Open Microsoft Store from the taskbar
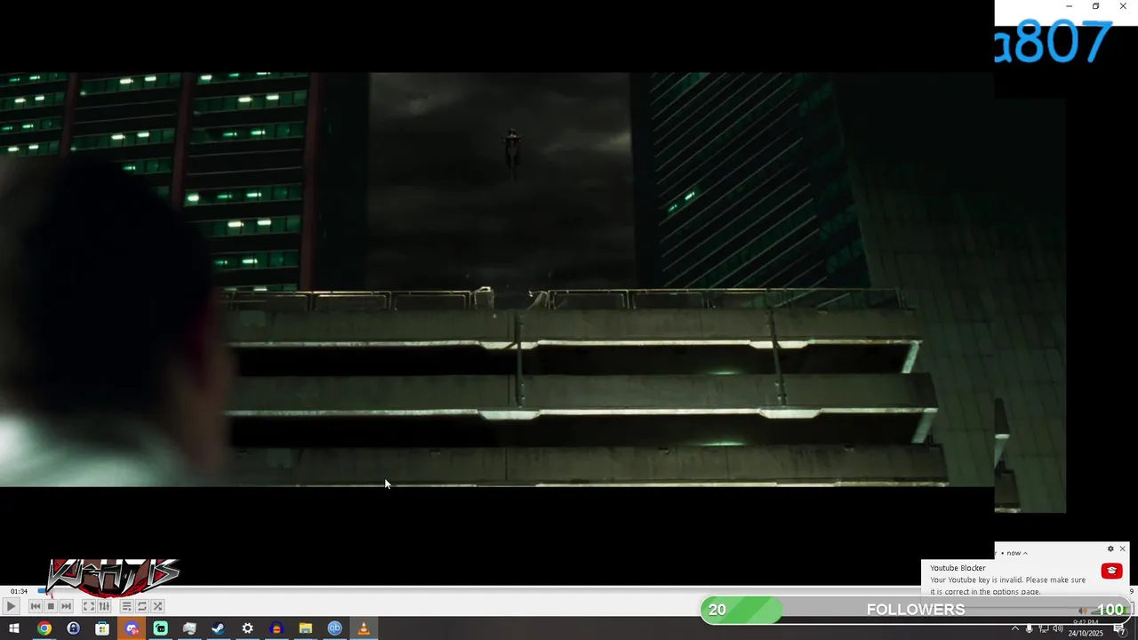Image resolution: width=1138 pixels, height=640 pixels. 102,628
